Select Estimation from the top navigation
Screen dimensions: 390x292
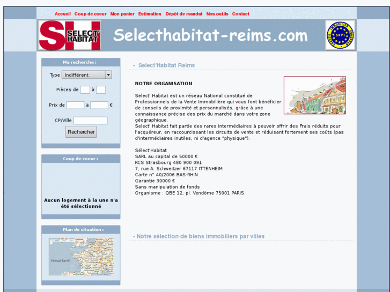[150, 14]
